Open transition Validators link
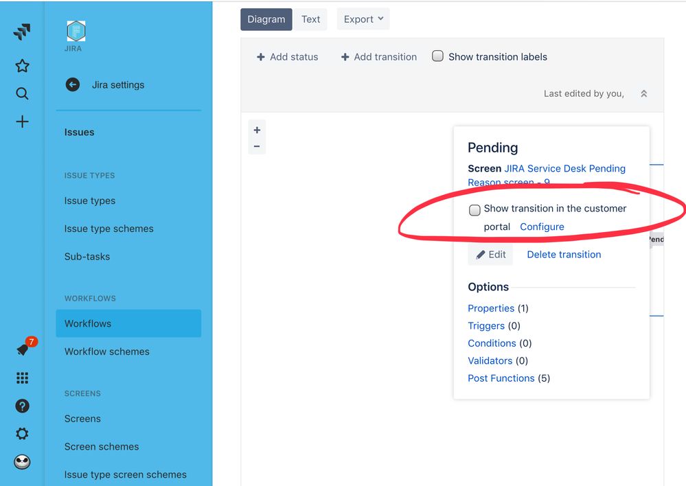686x486 pixels. point(490,361)
